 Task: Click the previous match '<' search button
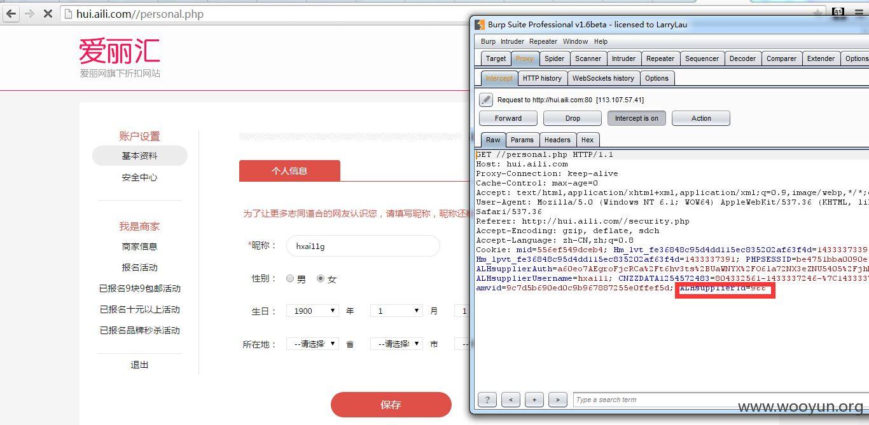click(510, 400)
